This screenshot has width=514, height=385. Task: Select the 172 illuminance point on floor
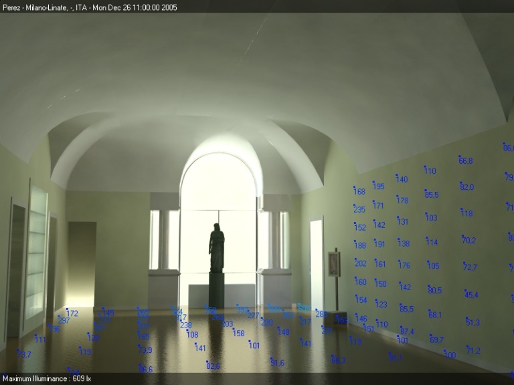pos(72,313)
